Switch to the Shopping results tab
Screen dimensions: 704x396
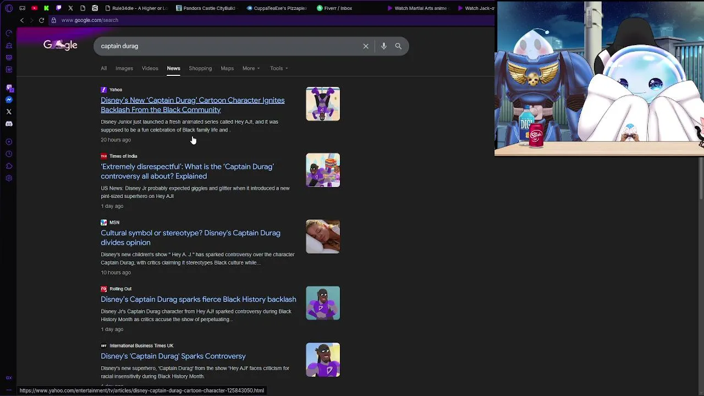click(x=200, y=68)
